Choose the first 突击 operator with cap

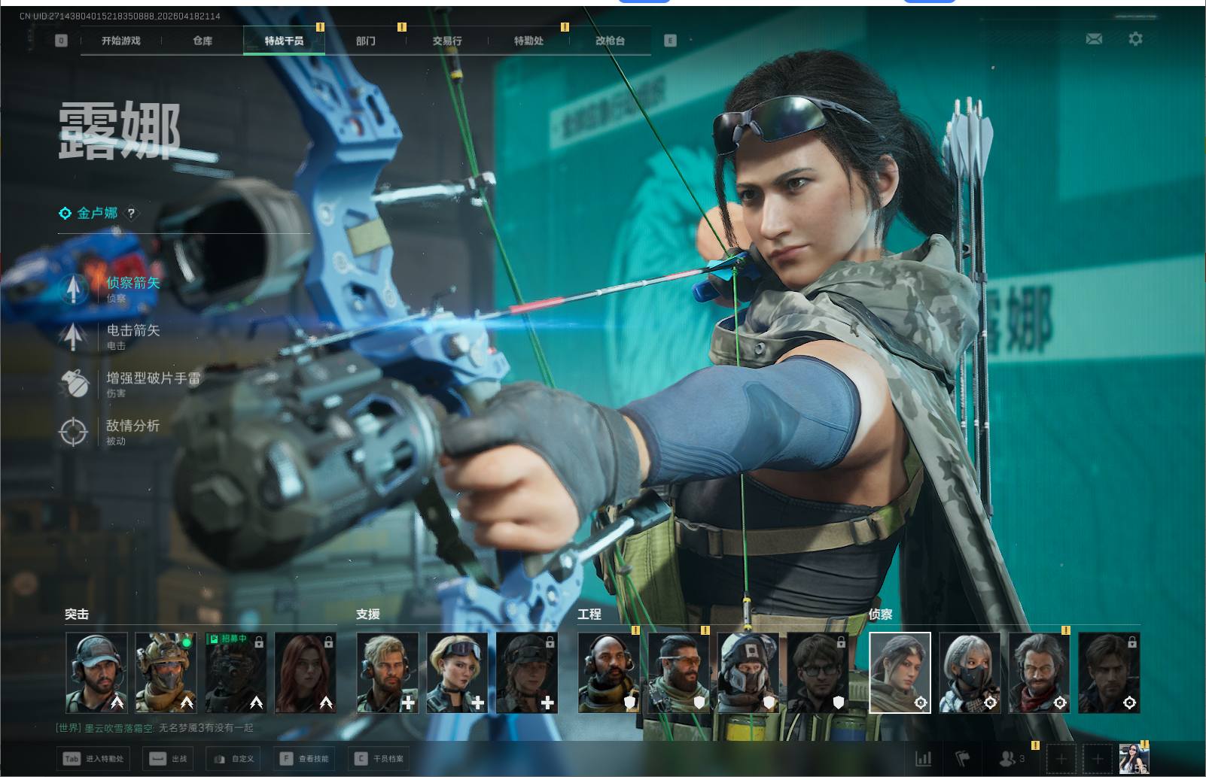[96, 672]
